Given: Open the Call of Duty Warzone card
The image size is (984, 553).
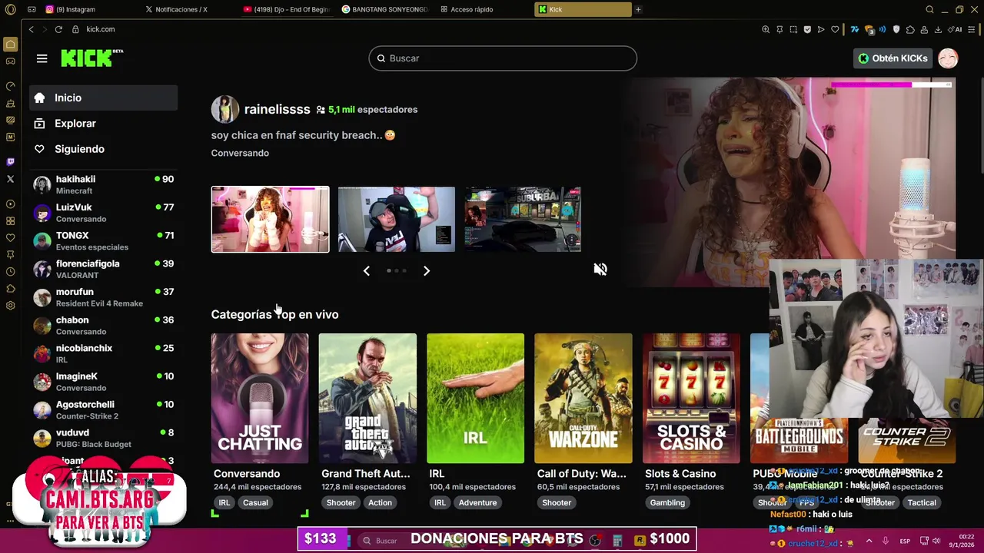Looking at the screenshot, I should (583, 399).
